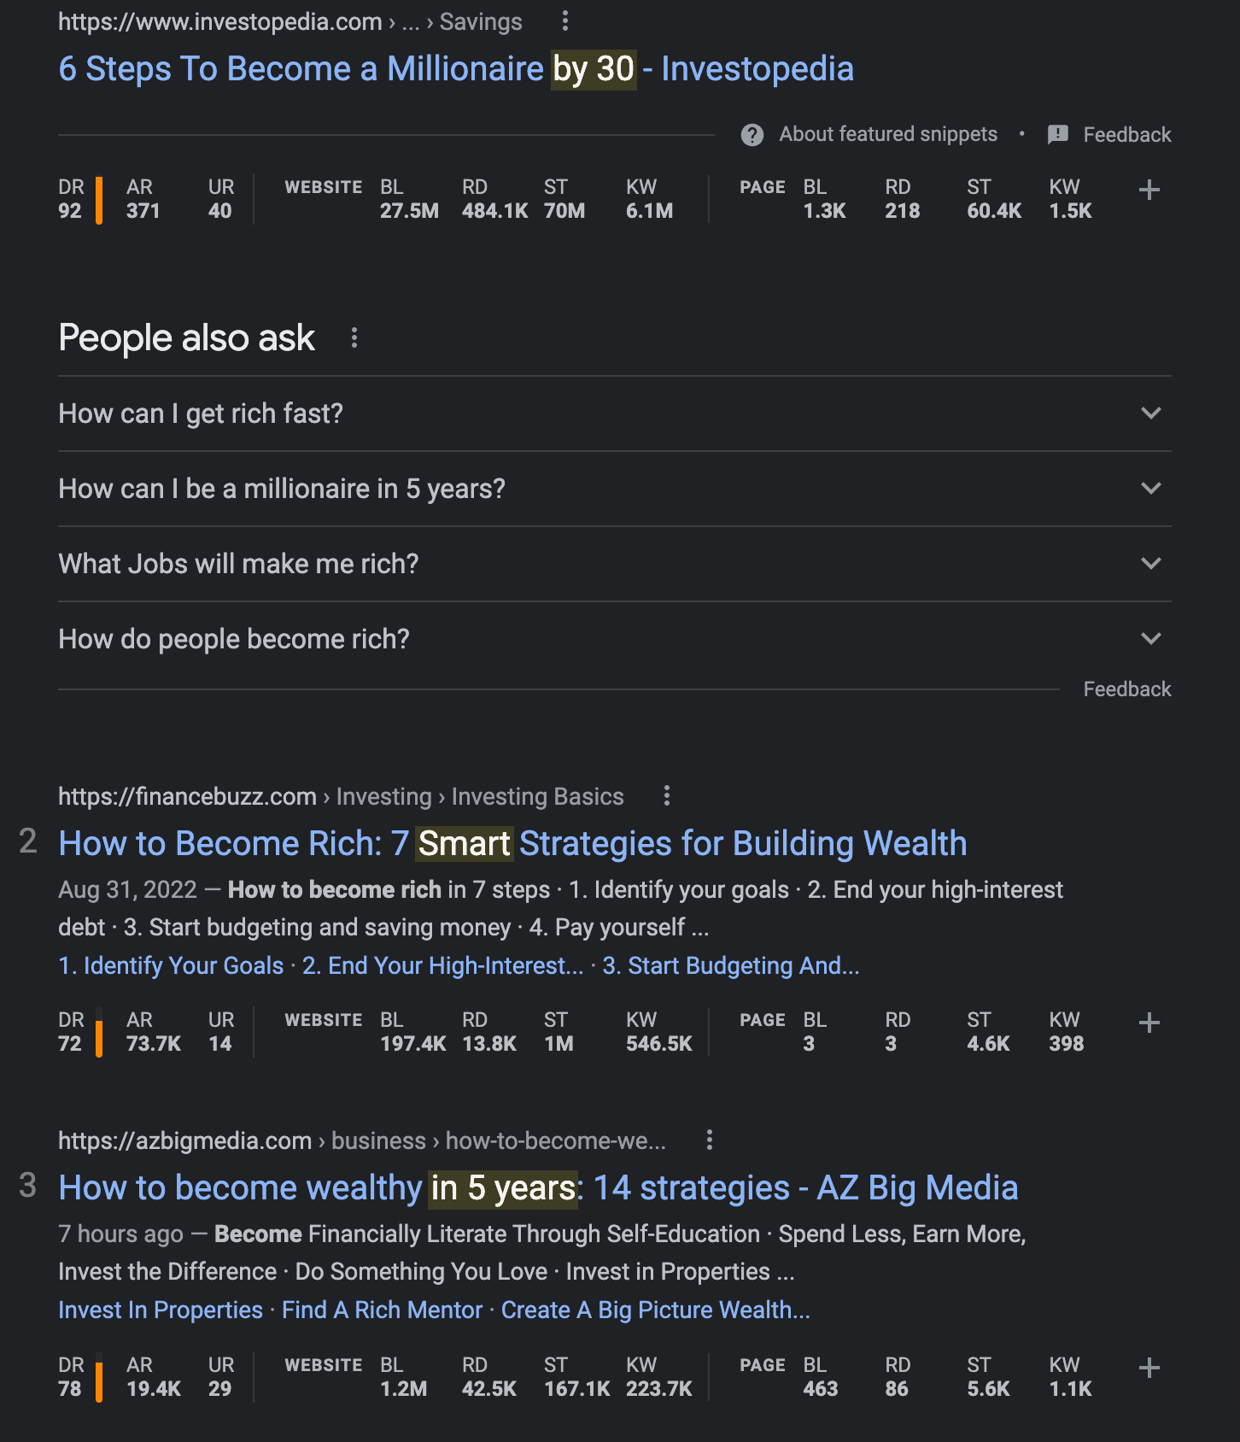
Task: Expand 'How can I be a millionaire in 5 years?'
Action: point(1150,489)
